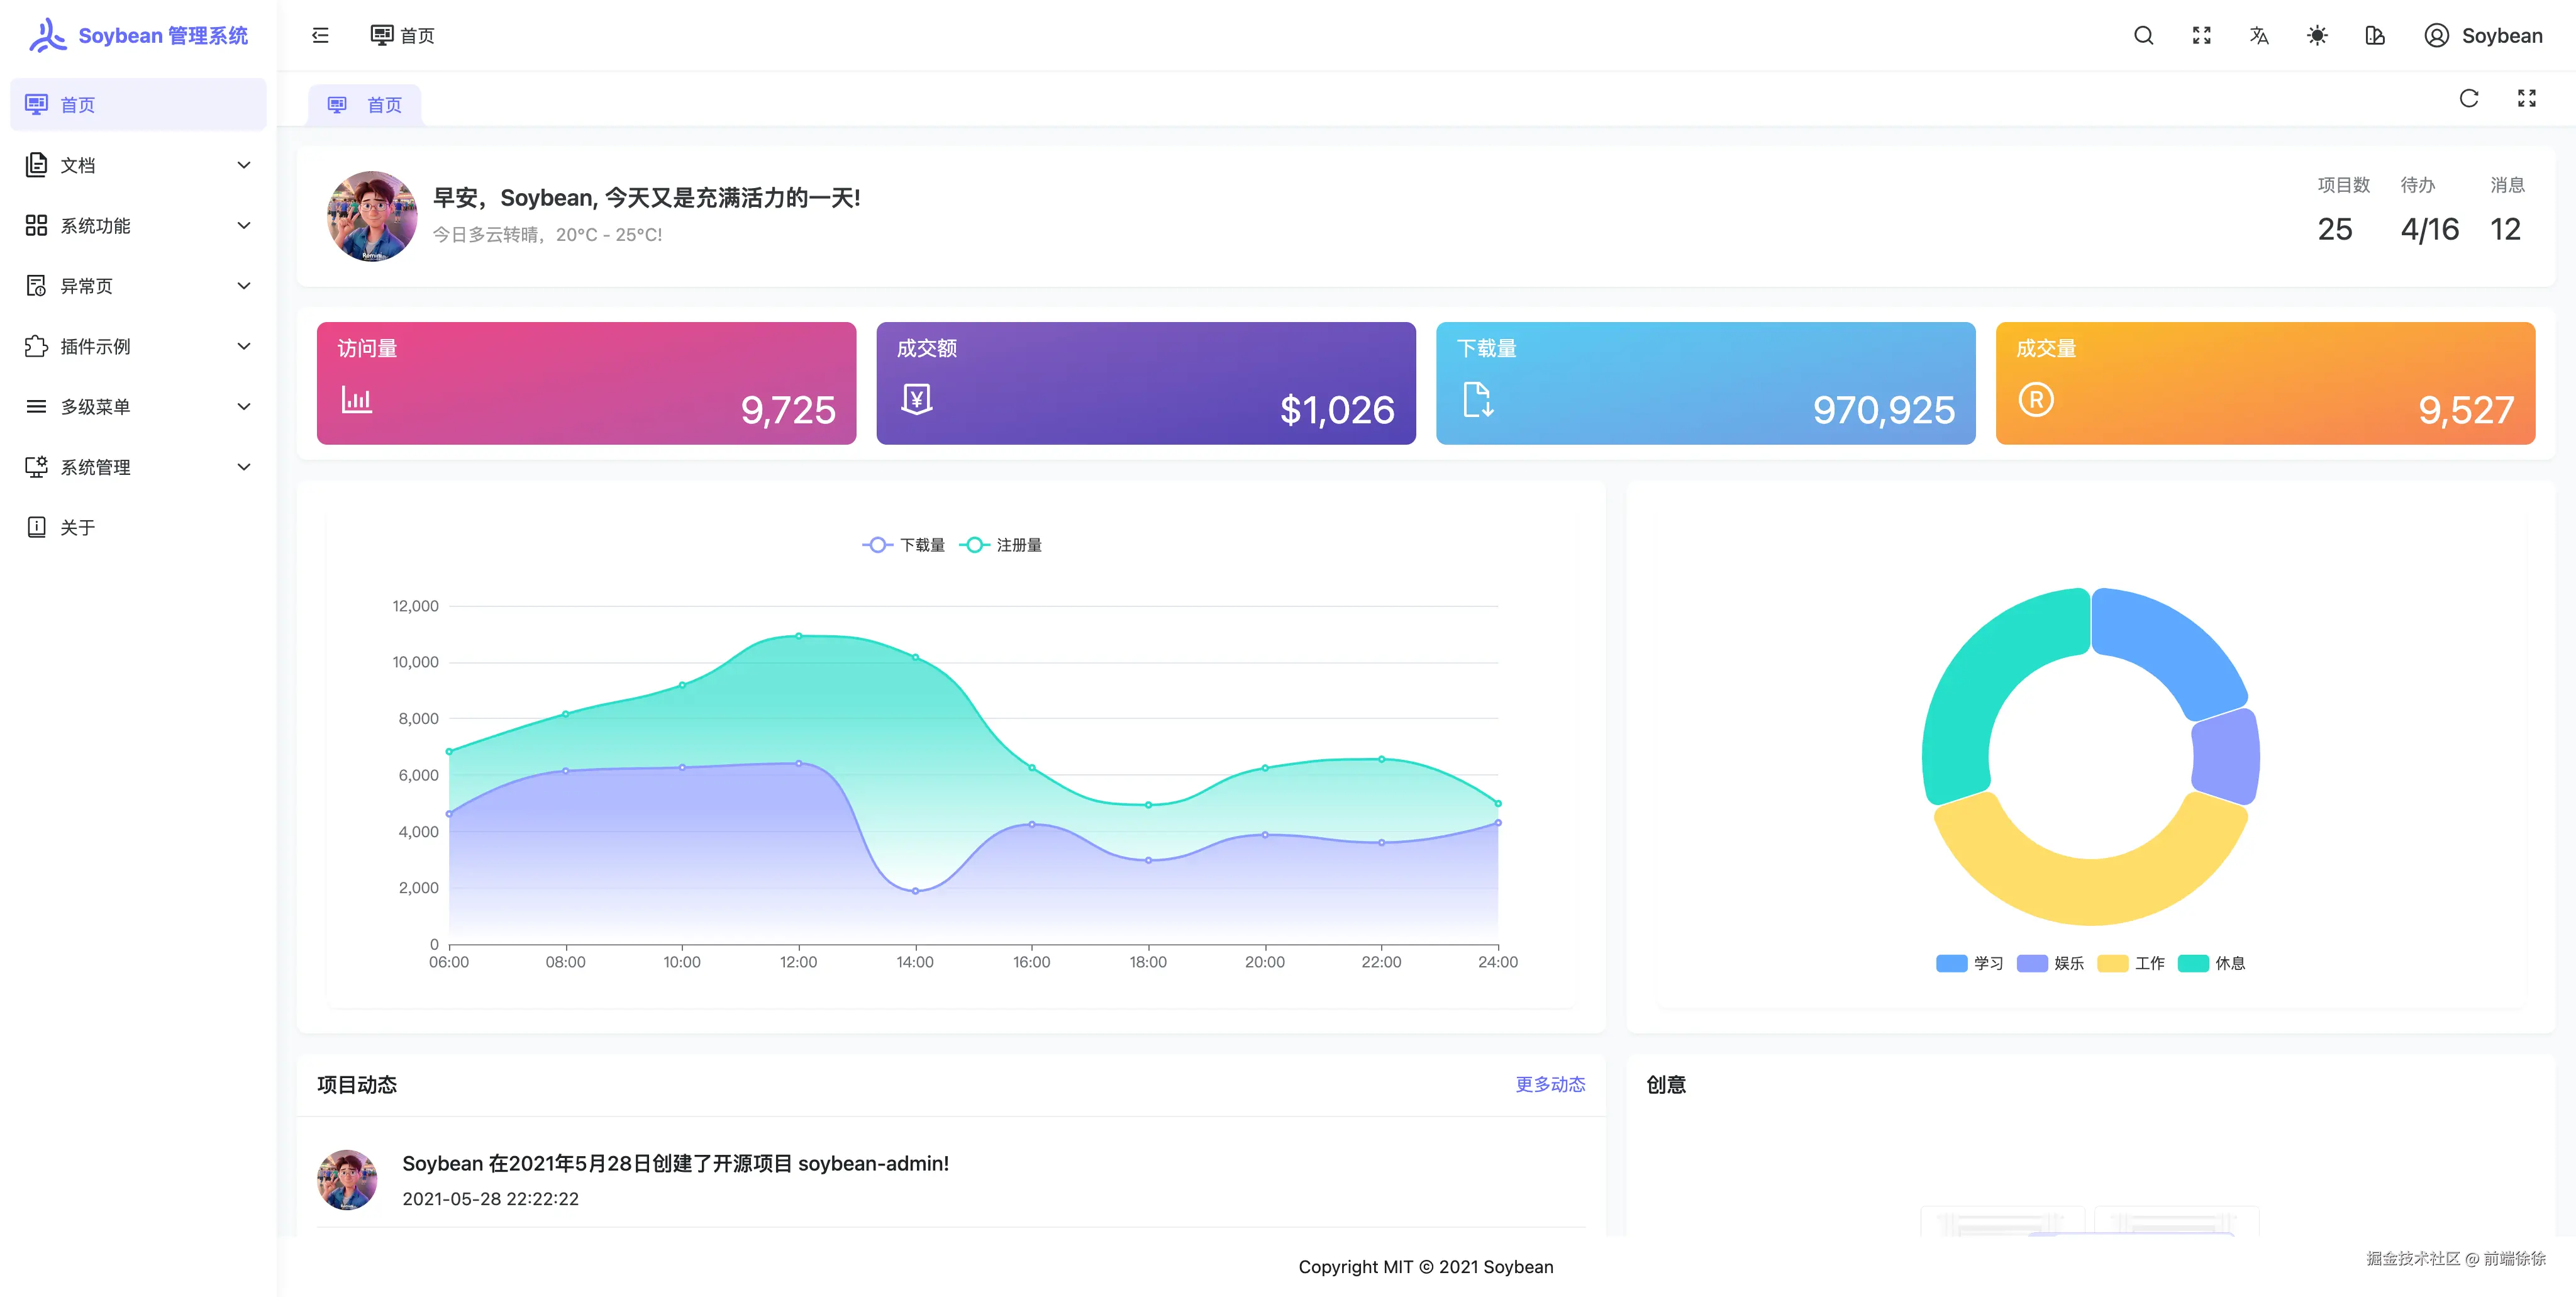This screenshot has width=2576, height=1297.
Task: Enter fullscreen using the header fullscreen icon
Action: click(x=2201, y=36)
